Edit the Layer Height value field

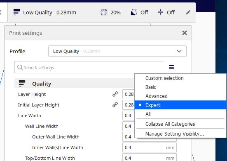[129, 94]
